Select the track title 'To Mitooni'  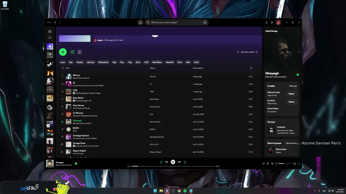tap(78, 113)
